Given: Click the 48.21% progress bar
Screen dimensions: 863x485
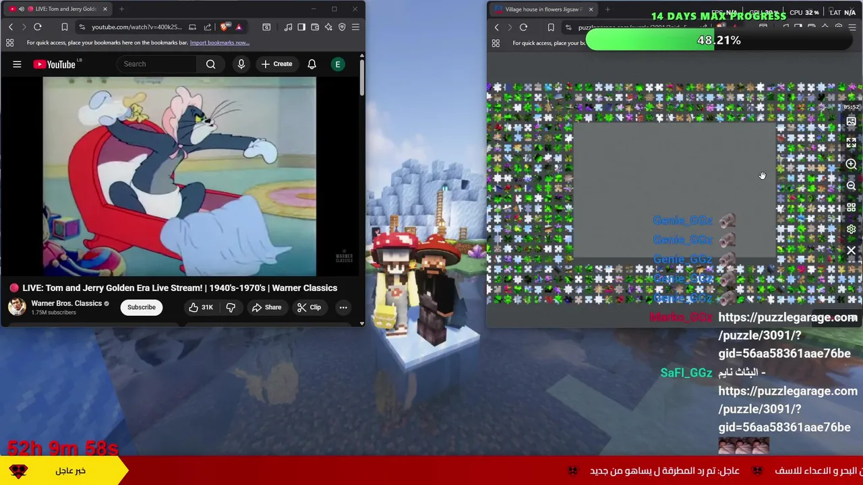Looking at the screenshot, I should (719, 40).
